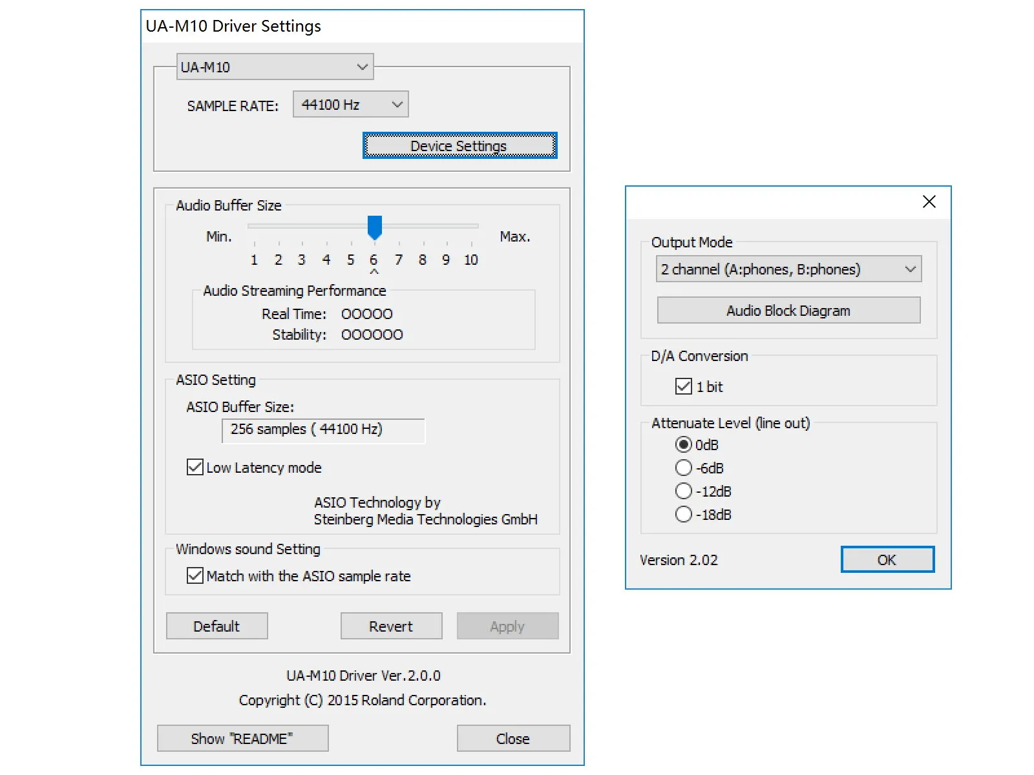Image resolution: width=1034 pixels, height=775 pixels.
Task: Click the ASIO Buffer Size value field
Action: [x=323, y=430]
